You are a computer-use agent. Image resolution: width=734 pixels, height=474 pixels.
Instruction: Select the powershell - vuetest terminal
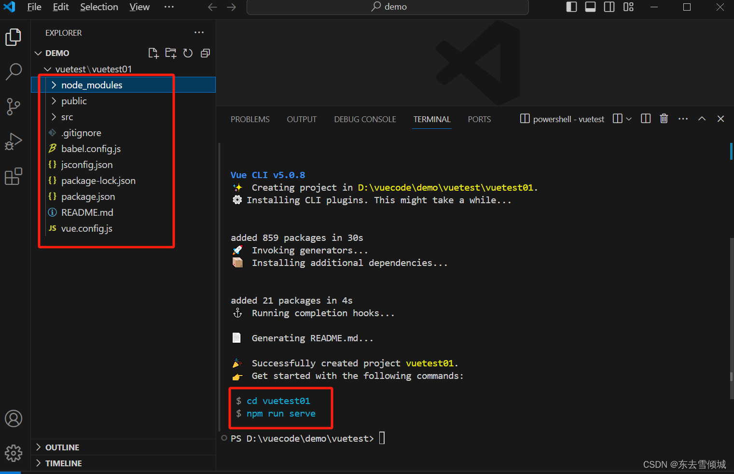[x=562, y=119]
